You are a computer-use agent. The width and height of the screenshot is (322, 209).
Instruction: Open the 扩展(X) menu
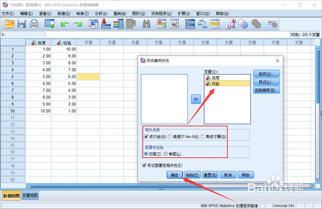184,13
